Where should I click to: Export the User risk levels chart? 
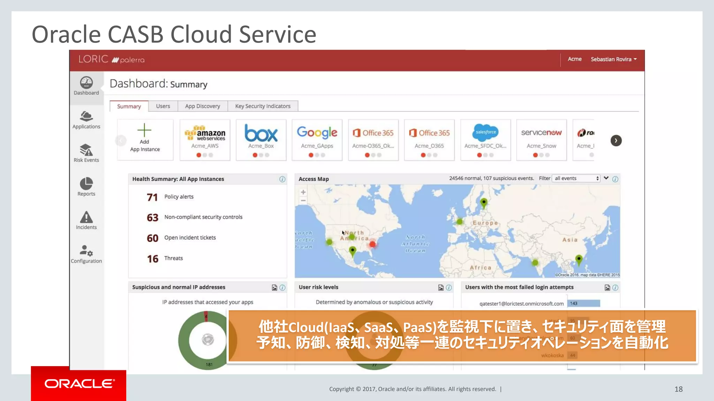(x=441, y=288)
